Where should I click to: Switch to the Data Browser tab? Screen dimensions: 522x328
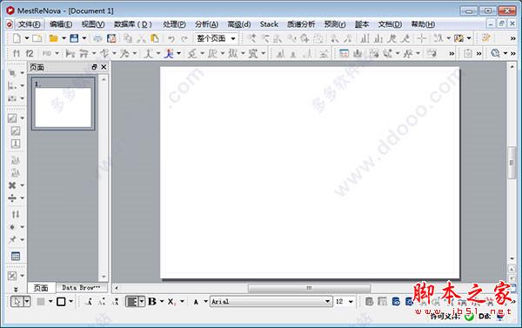point(81,287)
